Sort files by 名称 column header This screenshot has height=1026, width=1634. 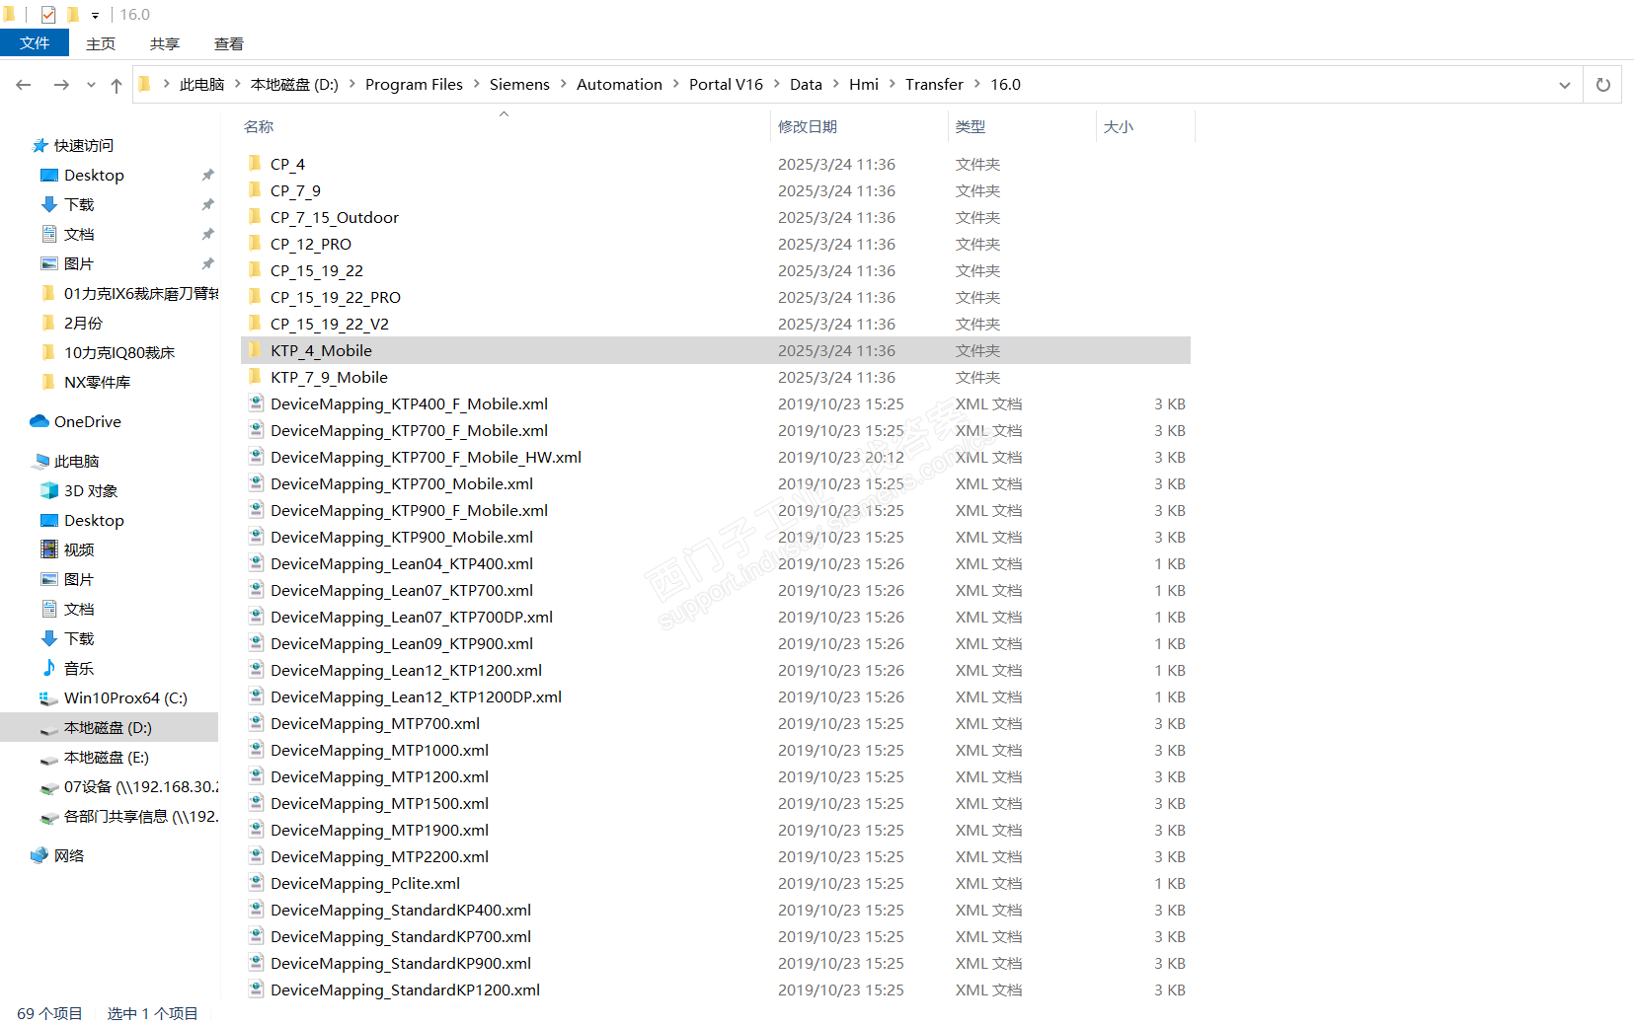pos(259,126)
